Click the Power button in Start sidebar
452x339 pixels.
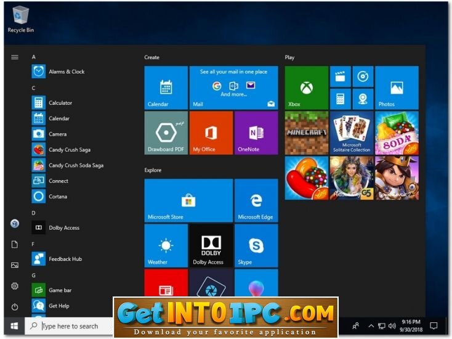[15, 307]
